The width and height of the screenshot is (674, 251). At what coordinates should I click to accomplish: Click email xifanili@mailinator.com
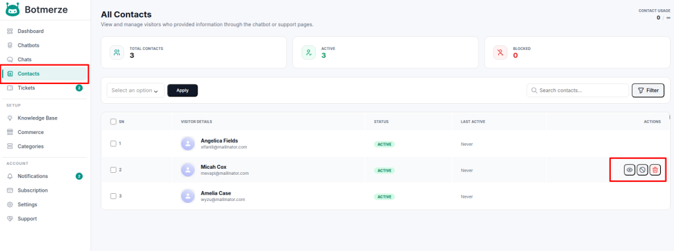(x=224, y=147)
